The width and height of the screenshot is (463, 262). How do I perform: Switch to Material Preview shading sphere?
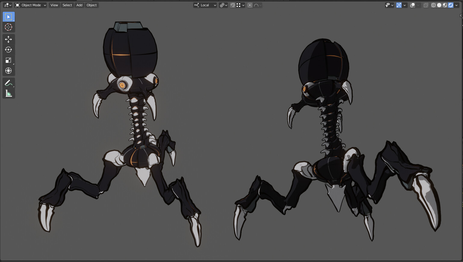coord(445,5)
